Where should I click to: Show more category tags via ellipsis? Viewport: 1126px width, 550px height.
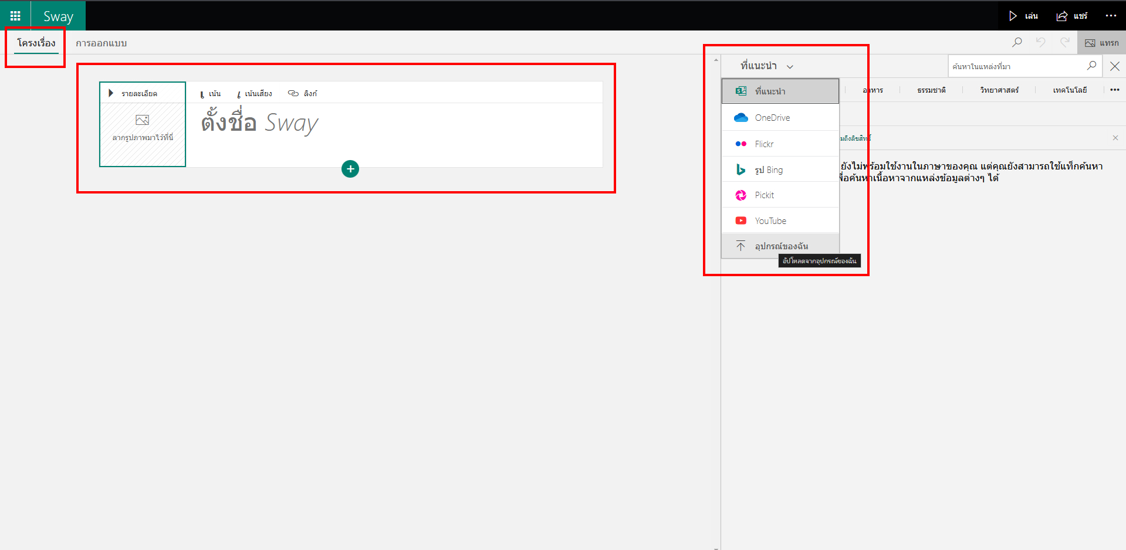[x=1115, y=90]
